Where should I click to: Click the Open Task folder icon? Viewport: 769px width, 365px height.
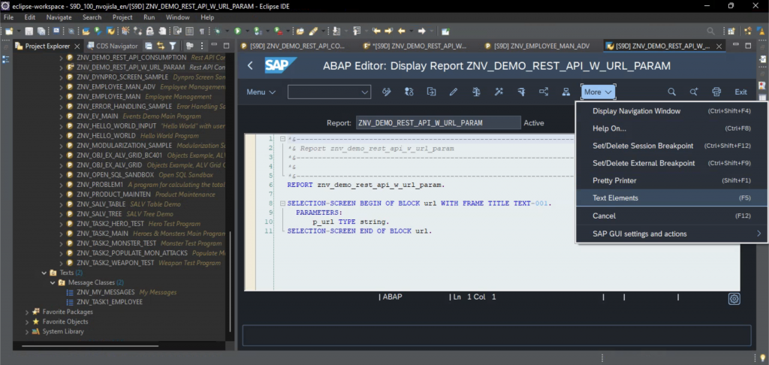(300, 31)
